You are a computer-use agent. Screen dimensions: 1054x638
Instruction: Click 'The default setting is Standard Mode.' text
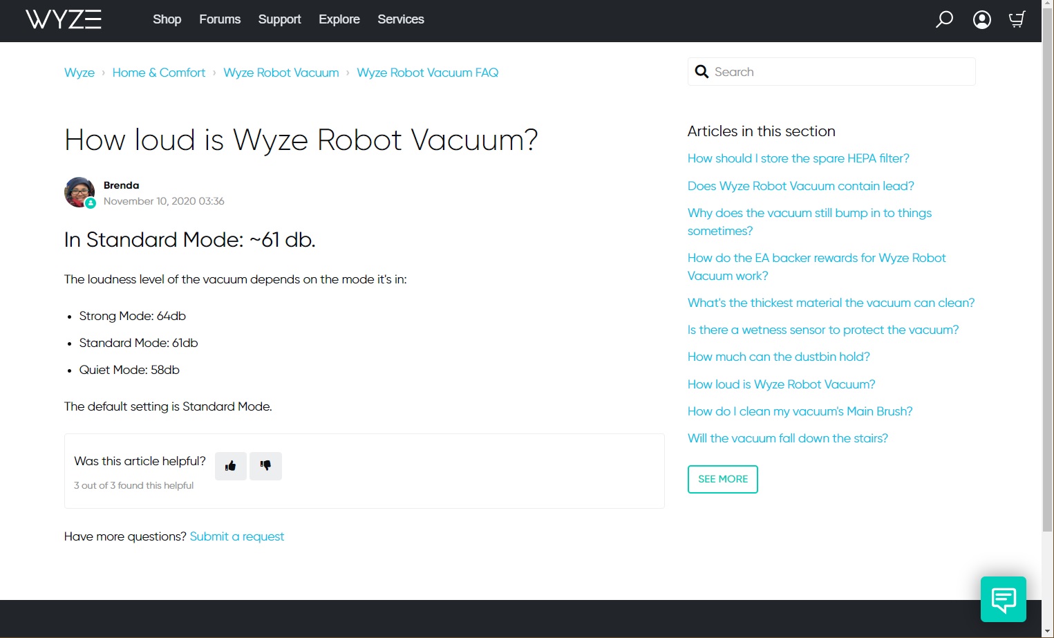(168, 406)
